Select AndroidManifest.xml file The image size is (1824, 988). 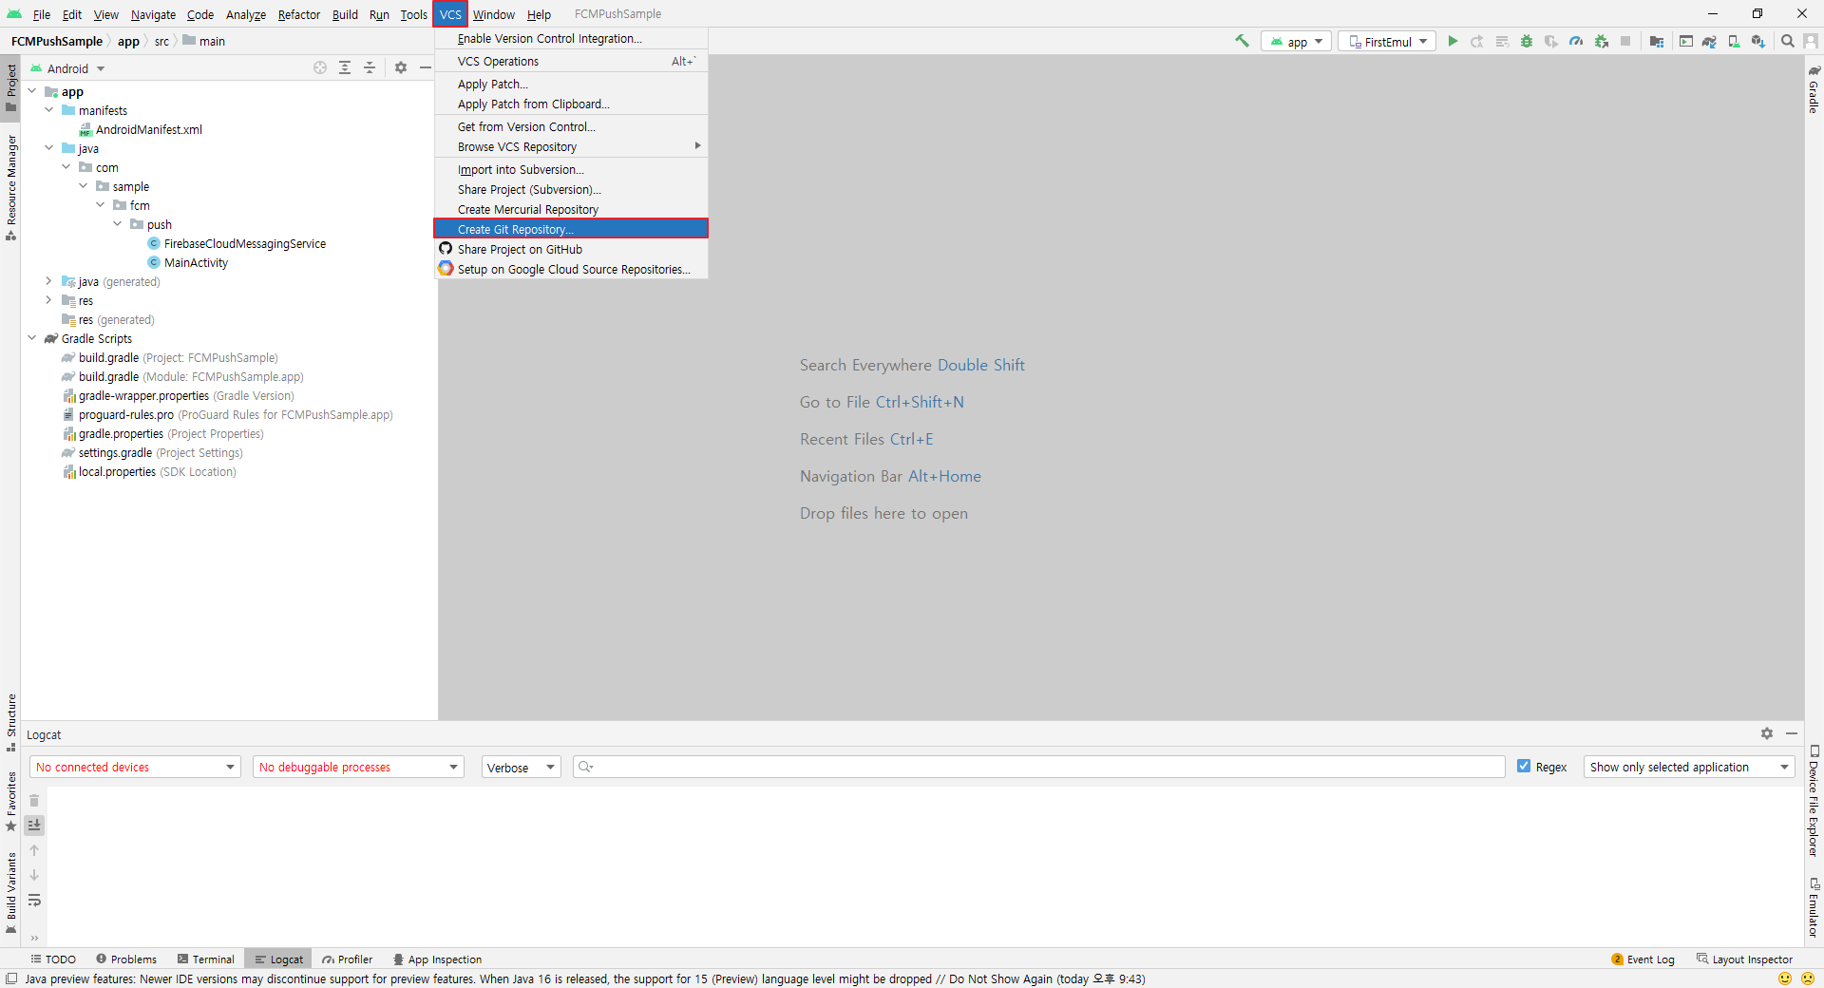point(148,129)
